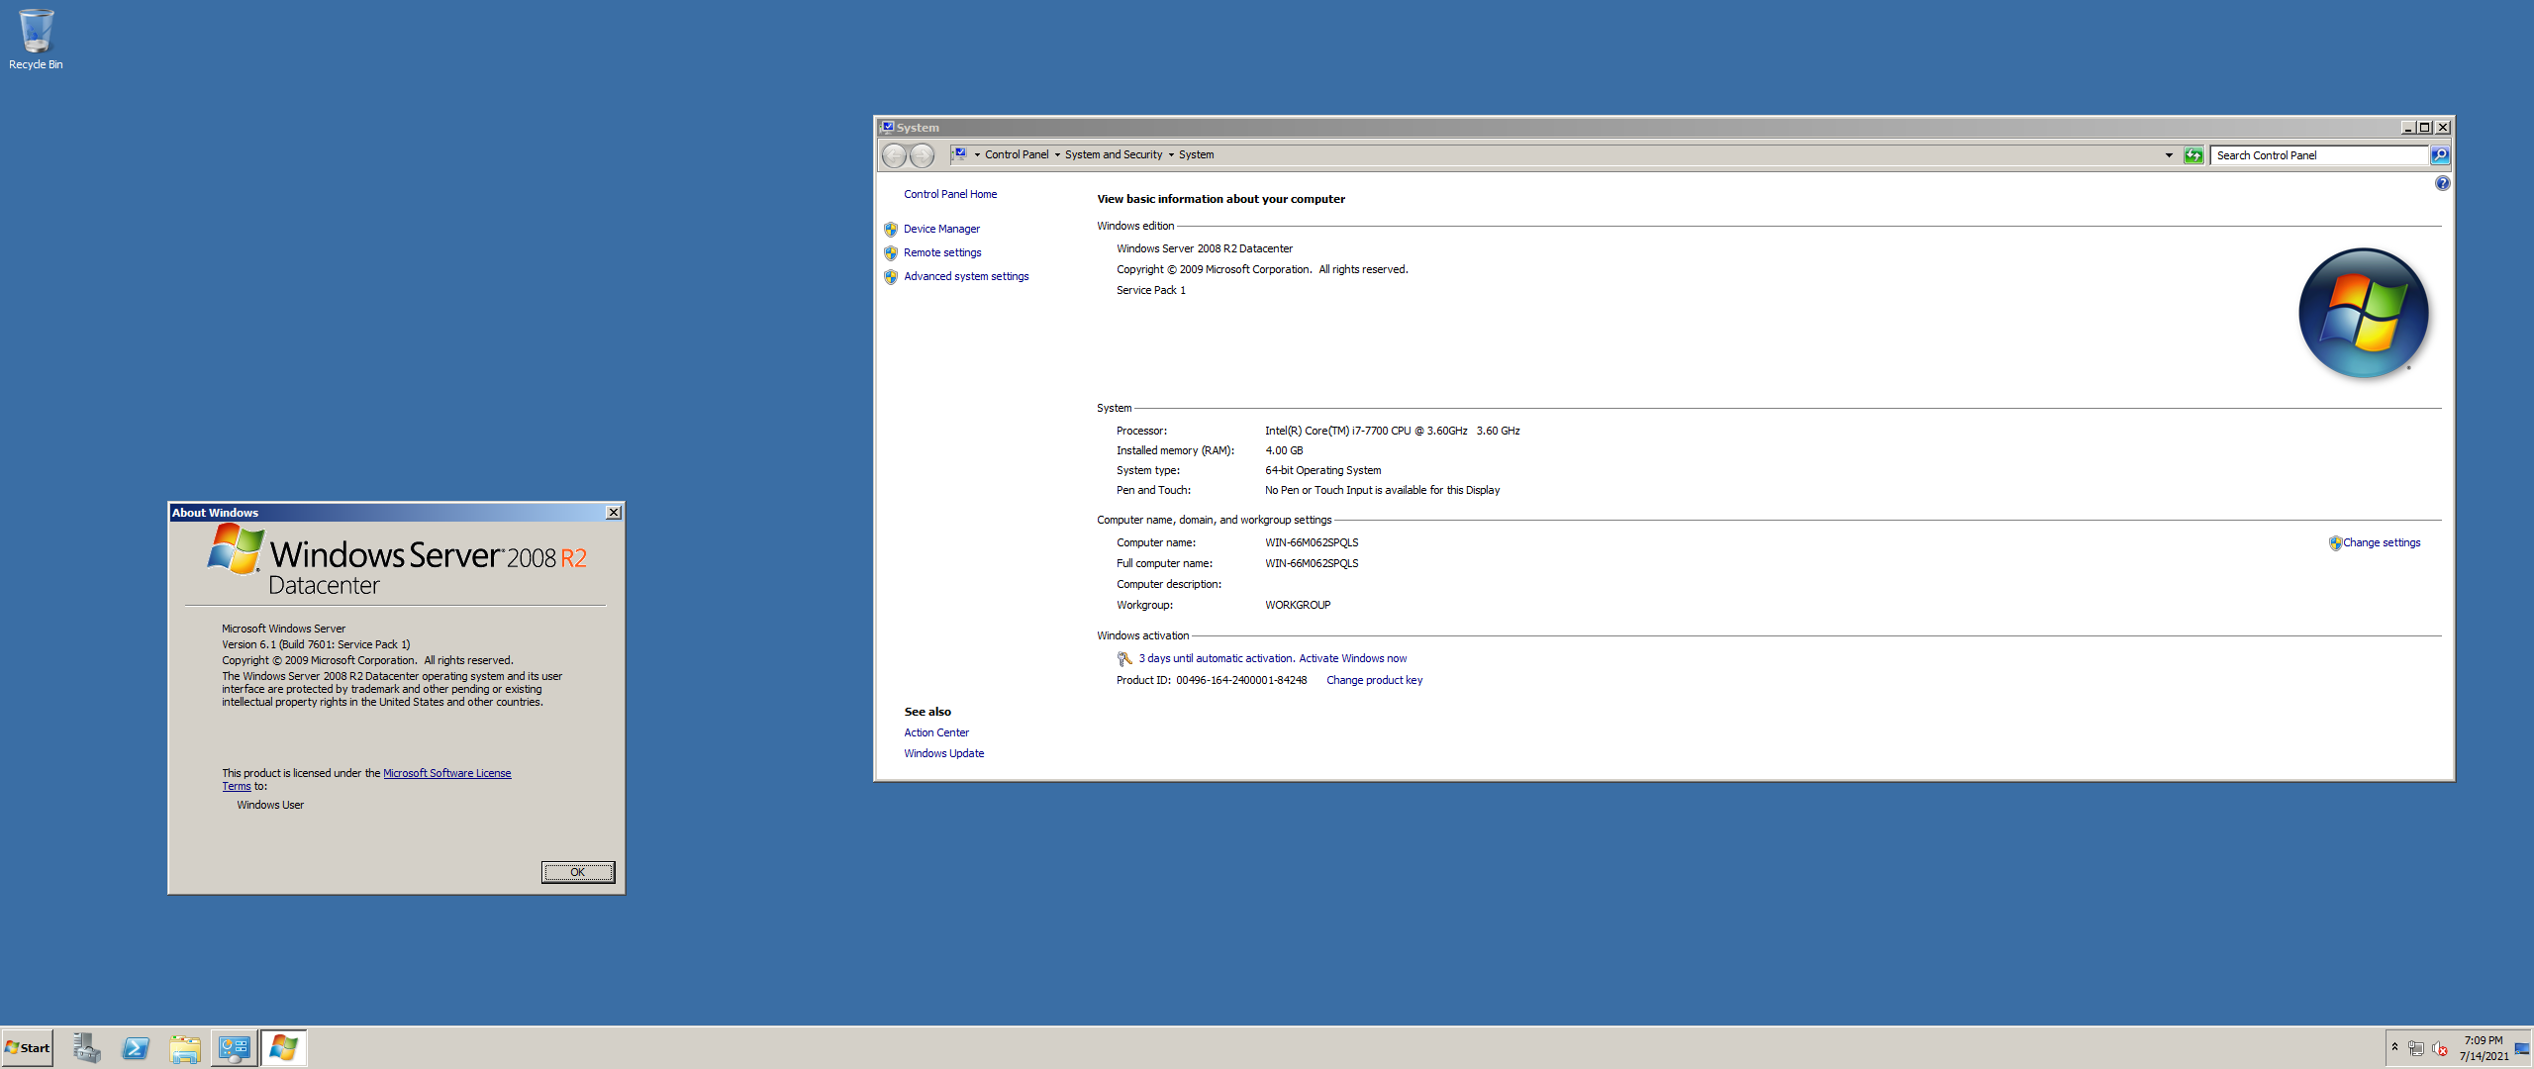Select System in the breadcrumb
Image resolution: width=2534 pixels, height=1069 pixels.
(1196, 154)
